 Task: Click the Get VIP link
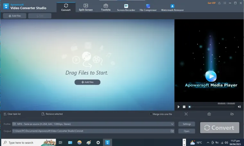point(212,3)
